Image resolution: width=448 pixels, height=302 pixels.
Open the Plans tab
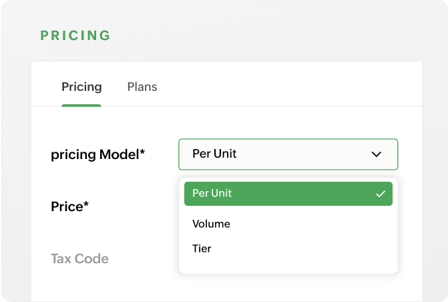pos(142,87)
